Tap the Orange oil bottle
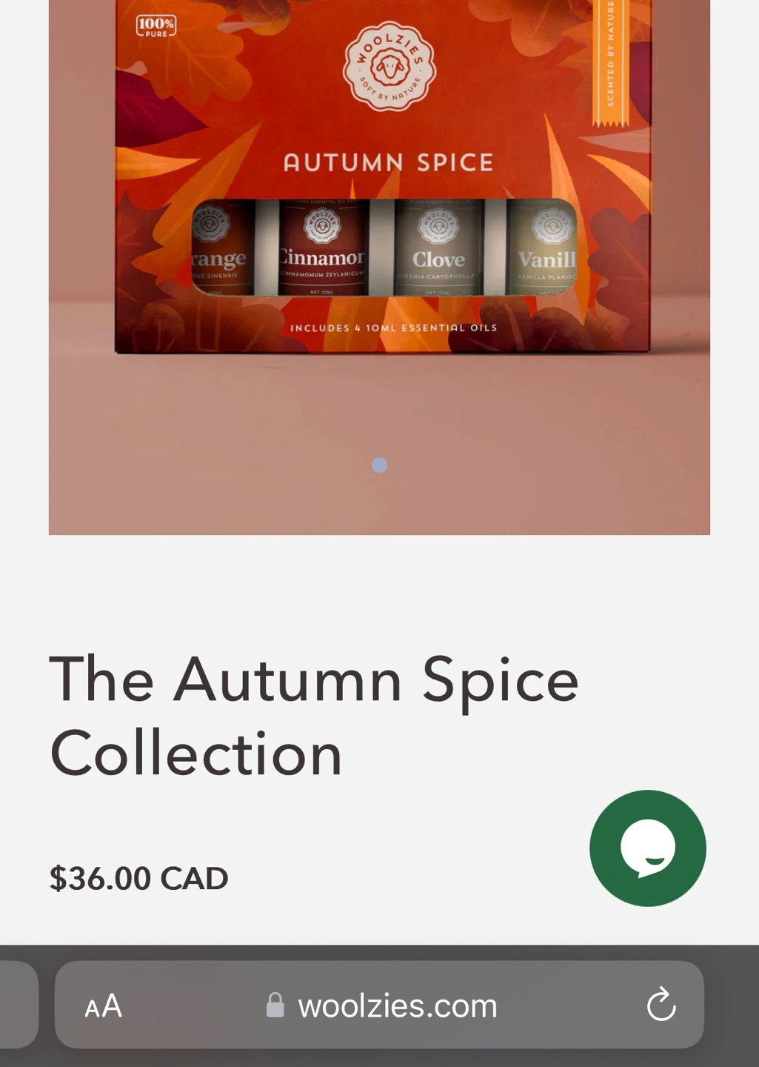The width and height of the screenshot is (759, 1067). point(223,248)
